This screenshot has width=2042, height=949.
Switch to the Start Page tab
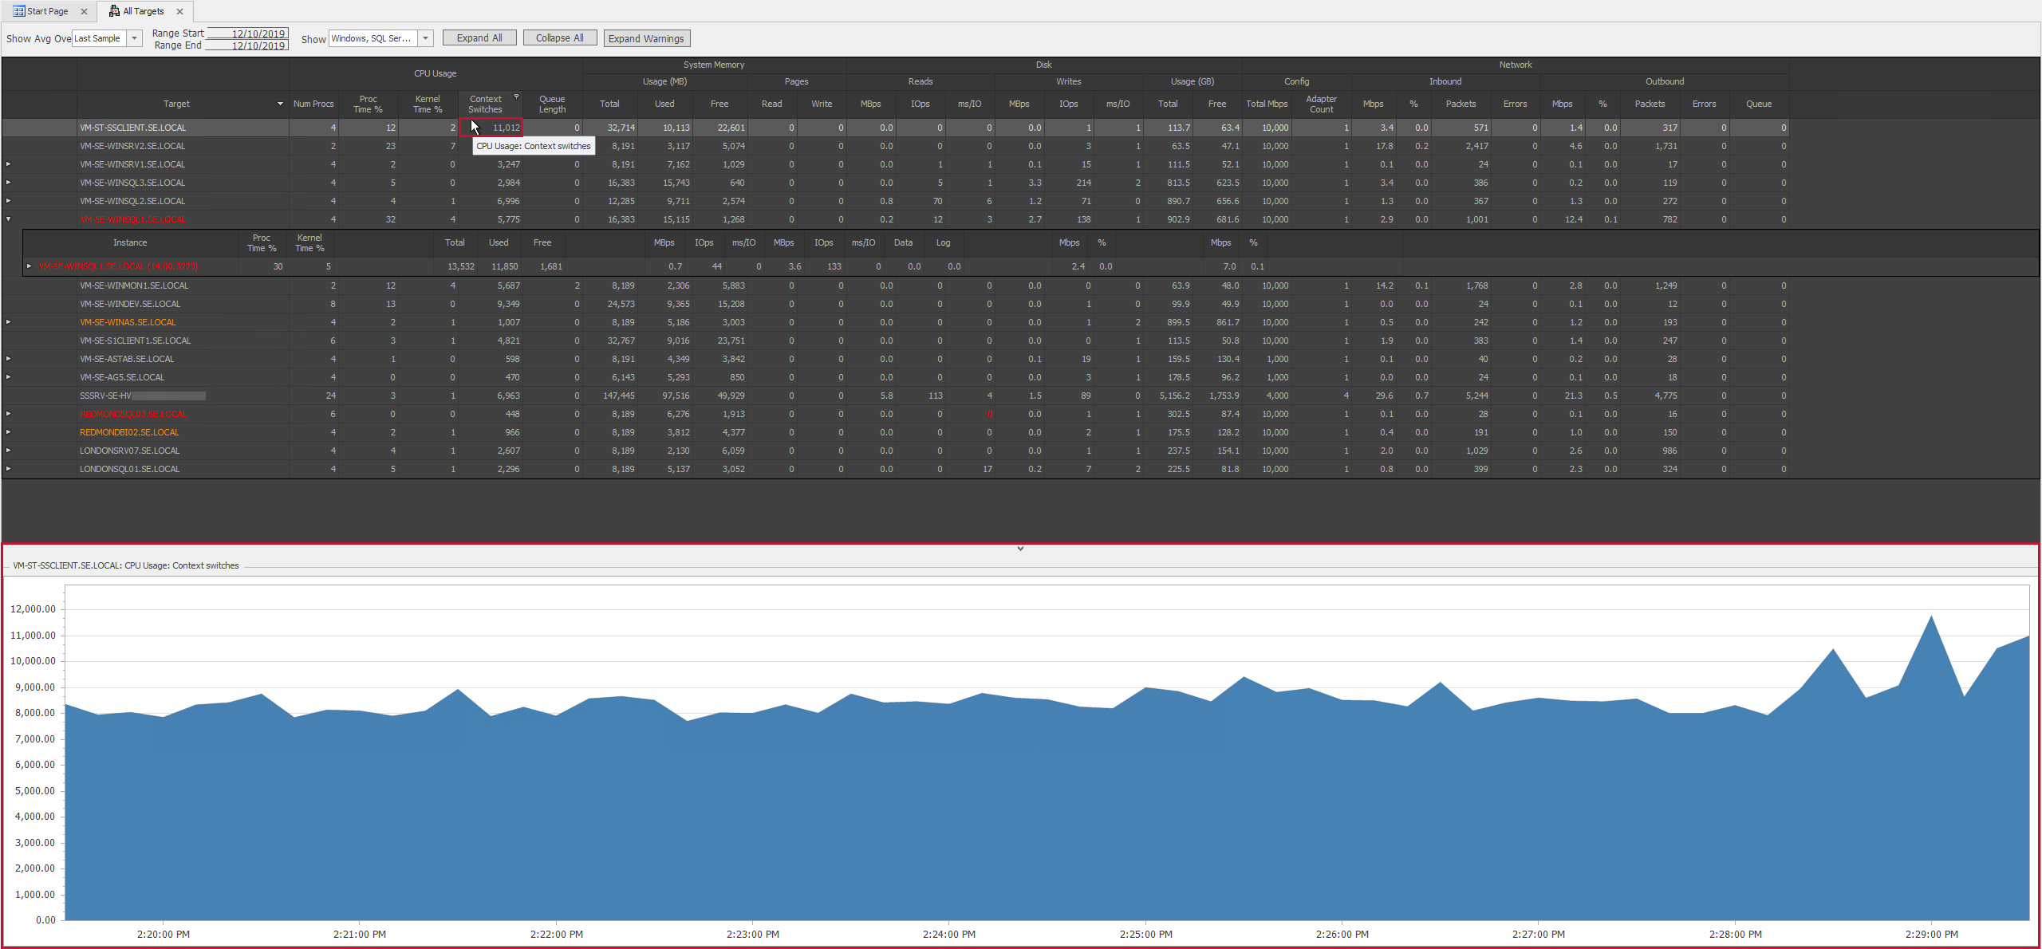point(48,10)
